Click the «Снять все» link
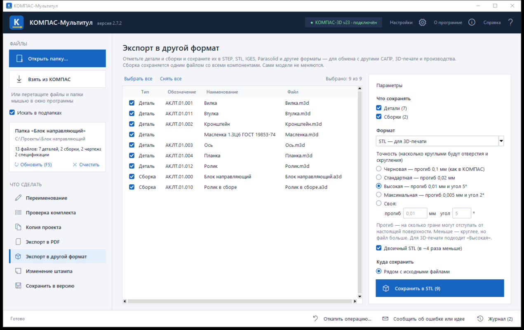The image size is (524, 330). (171, 79)
